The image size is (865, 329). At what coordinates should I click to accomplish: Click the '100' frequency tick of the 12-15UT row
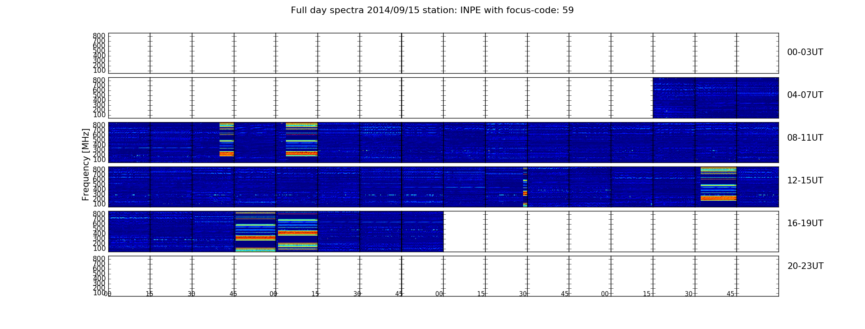(x=99, y=204)
